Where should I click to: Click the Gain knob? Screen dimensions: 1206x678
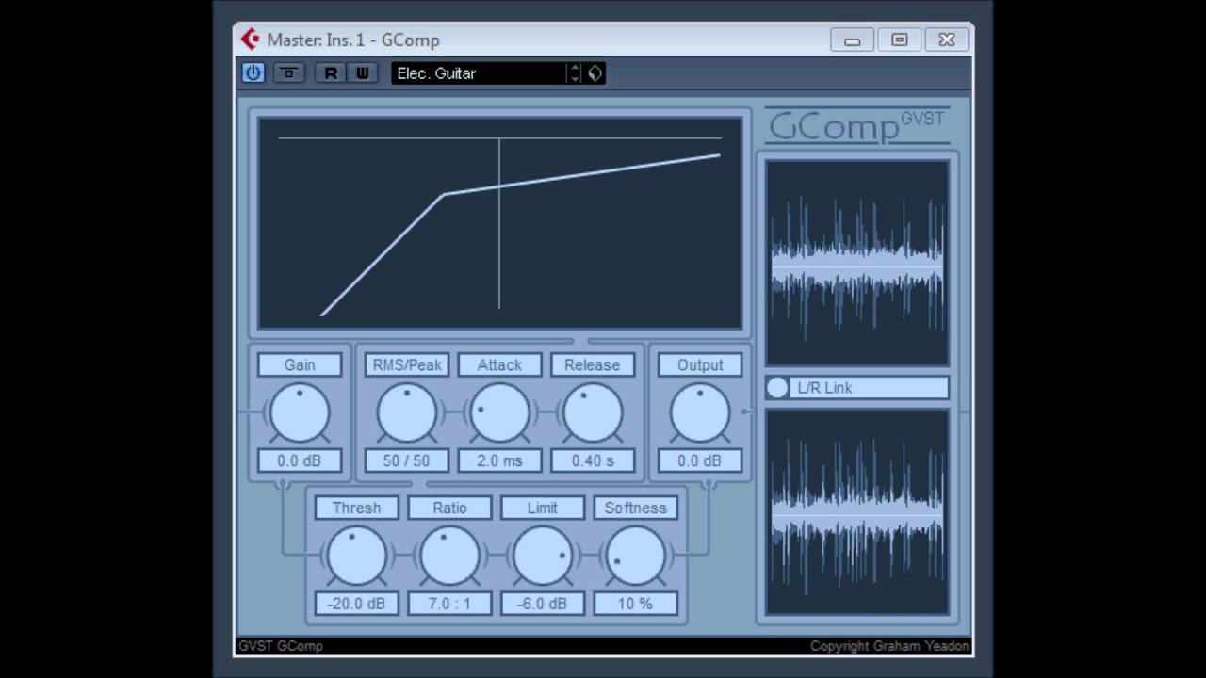[300, 412]
